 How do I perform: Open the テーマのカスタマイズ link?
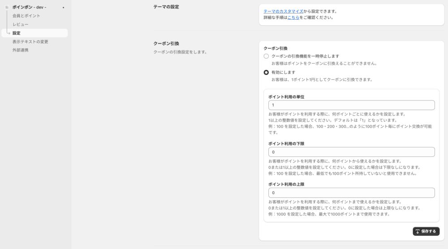(x=283, y=11)
